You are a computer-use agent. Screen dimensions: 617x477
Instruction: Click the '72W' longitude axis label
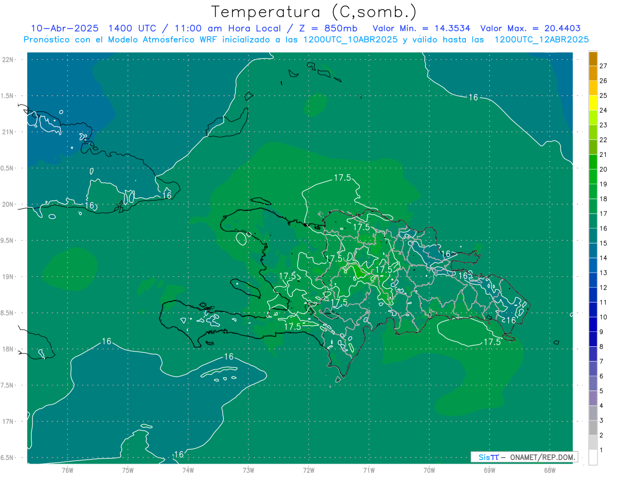pyautogui.click(x=308, y=470)
